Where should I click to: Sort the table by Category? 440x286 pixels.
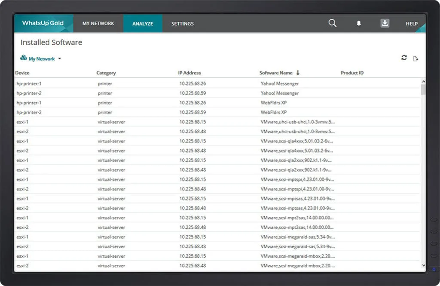106,72
